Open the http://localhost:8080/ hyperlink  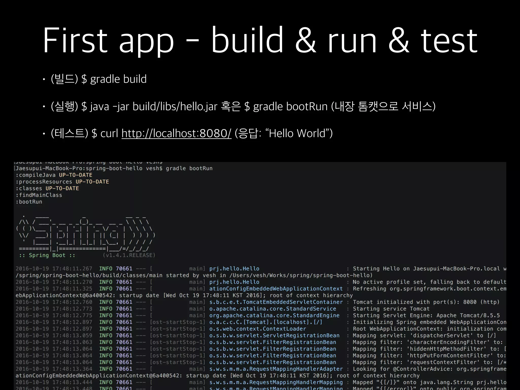[176, 133]
